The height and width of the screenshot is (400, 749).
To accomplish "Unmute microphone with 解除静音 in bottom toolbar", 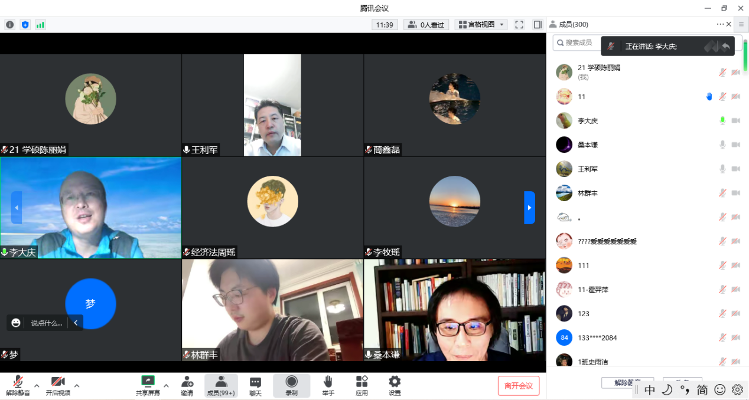I will click(x=18, y=385).
